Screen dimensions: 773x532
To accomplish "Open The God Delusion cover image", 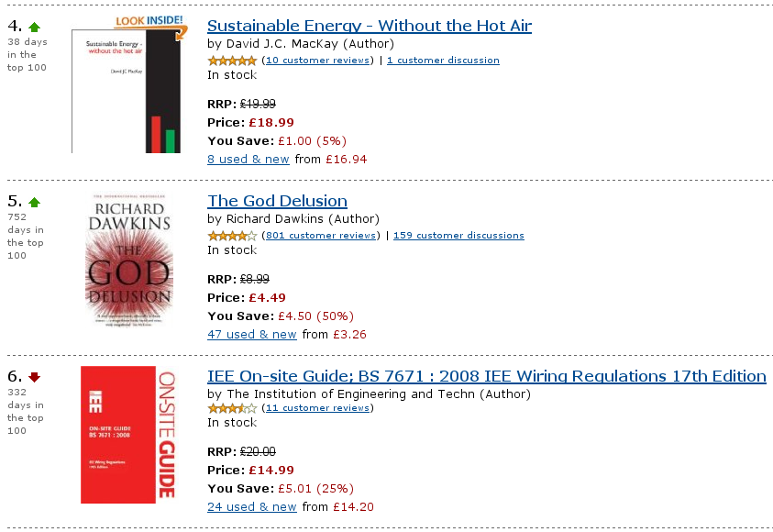I will pyautogui.click(x=129, y=260).
